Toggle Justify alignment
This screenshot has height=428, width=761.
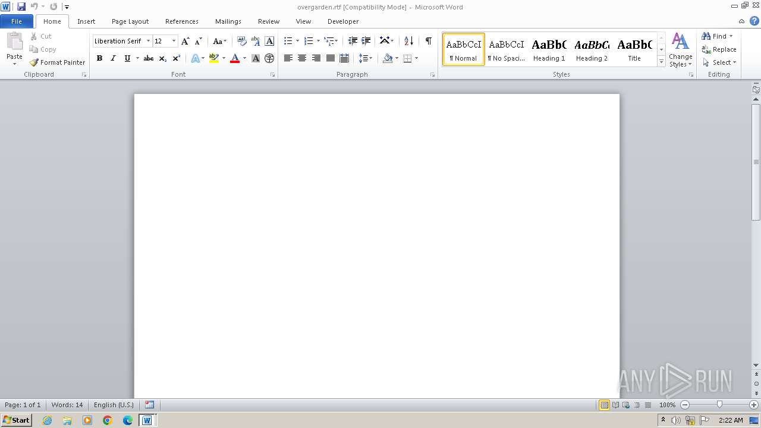click(x=330, y=58)
